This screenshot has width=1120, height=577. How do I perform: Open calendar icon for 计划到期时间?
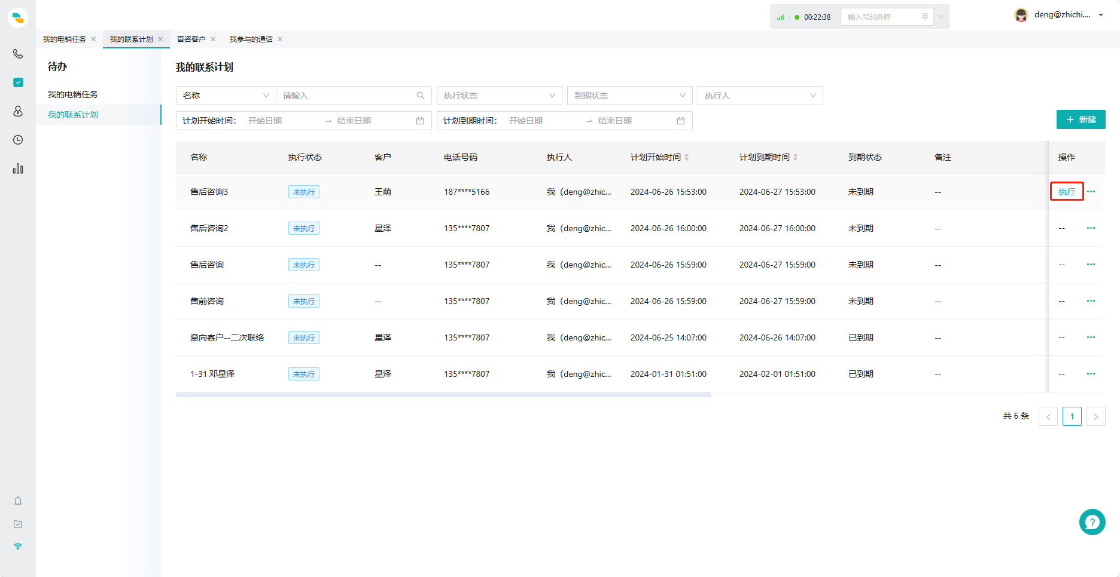(681, 121)
